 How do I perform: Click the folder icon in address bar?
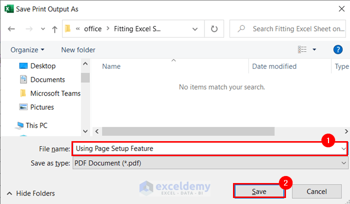tap(67, 28)
